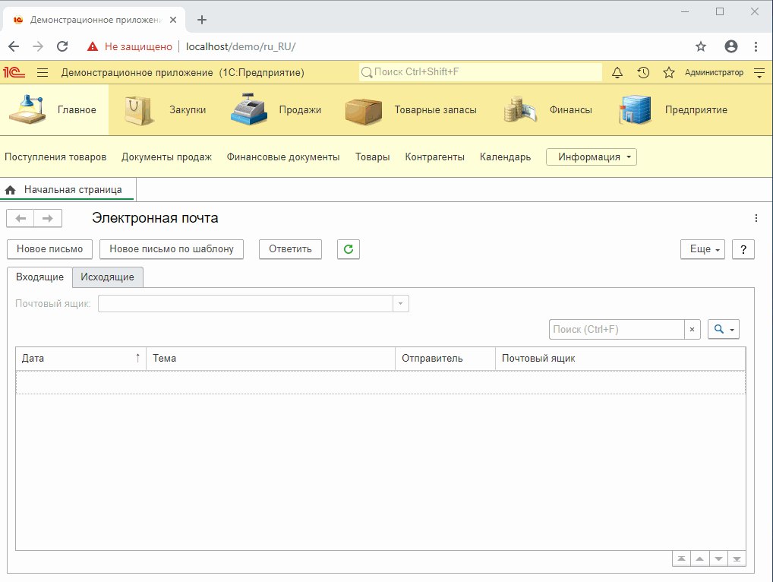This screenshot has height=582, width=773.
Task: Switch to the Исходящие tab
Action: [108, 277]
